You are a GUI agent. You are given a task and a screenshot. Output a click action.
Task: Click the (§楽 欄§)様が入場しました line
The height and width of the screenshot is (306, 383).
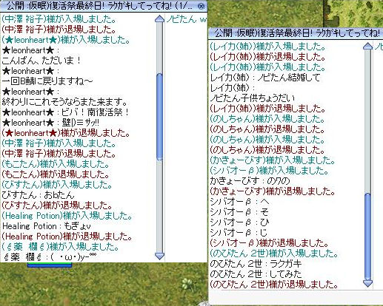pos(60,247)
